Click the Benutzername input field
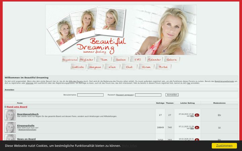This screenshot has width=242, height=151. 90,95
